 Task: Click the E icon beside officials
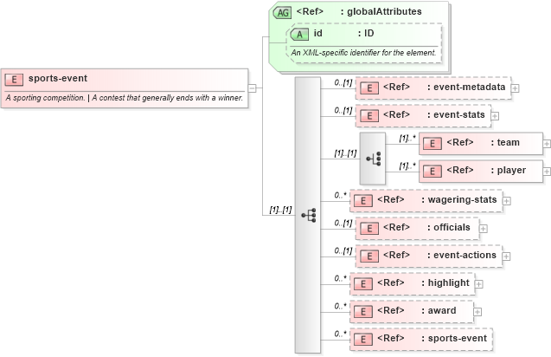click(x=369, y=229)
